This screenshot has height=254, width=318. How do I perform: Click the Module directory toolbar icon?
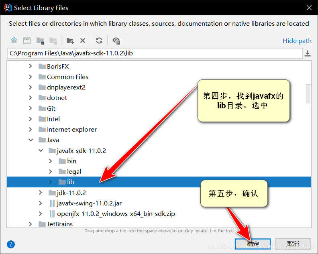pyautogui.click(x=53, y=41)
